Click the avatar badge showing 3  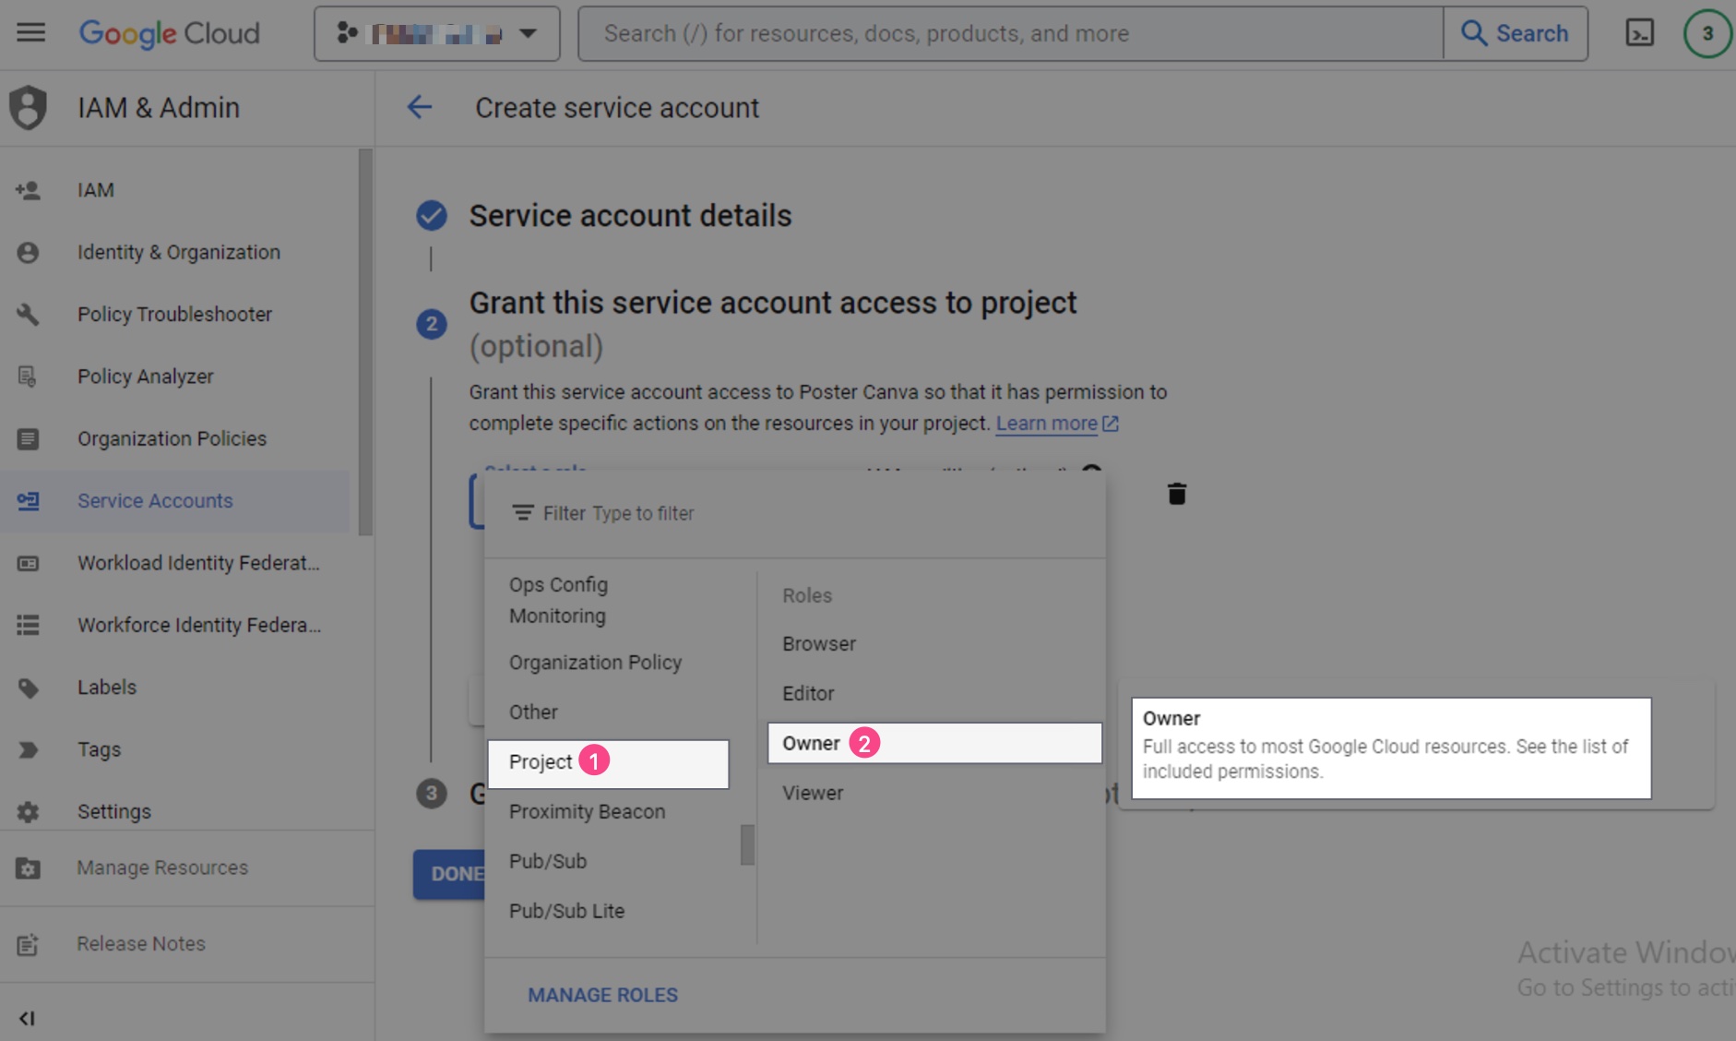click(x=1708, y=33)
